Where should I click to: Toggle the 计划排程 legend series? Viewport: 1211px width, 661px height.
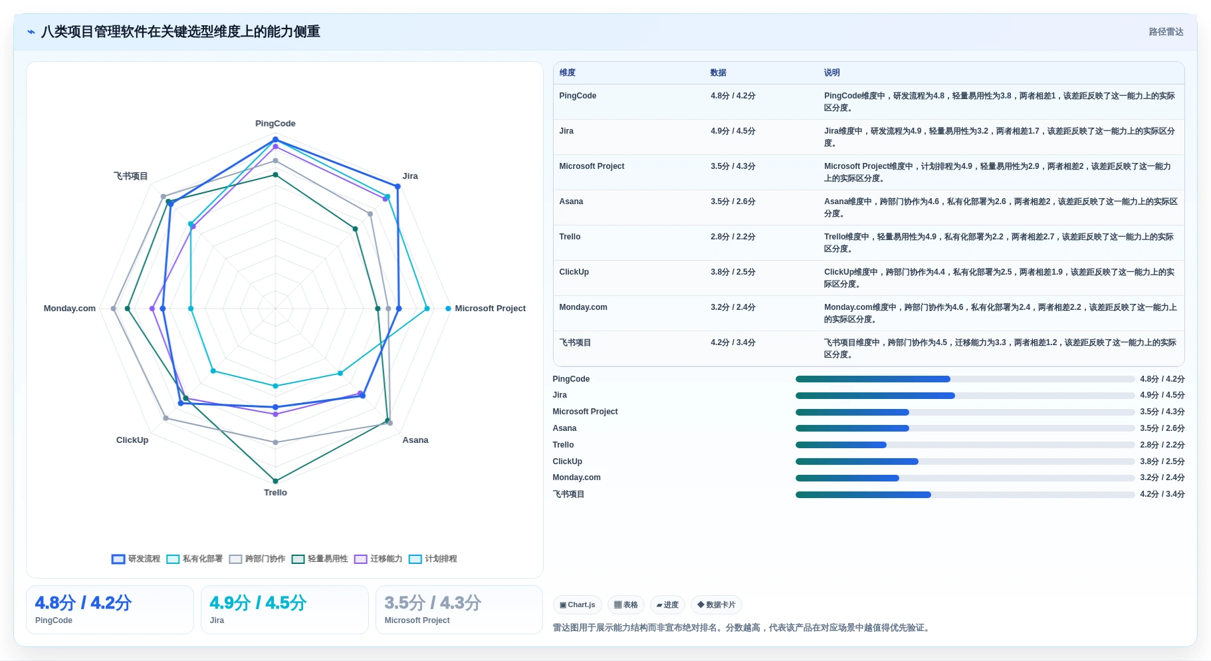coord(433,559)
